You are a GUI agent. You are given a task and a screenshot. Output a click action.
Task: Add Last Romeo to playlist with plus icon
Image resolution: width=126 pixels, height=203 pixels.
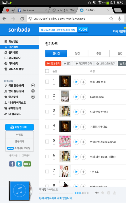83,97
